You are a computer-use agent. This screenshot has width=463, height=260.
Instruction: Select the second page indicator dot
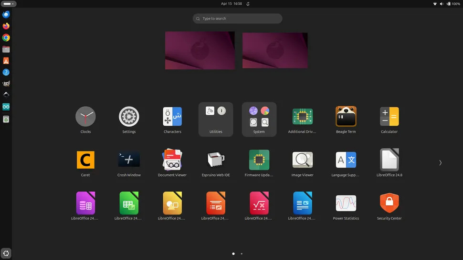pos(242,253)
